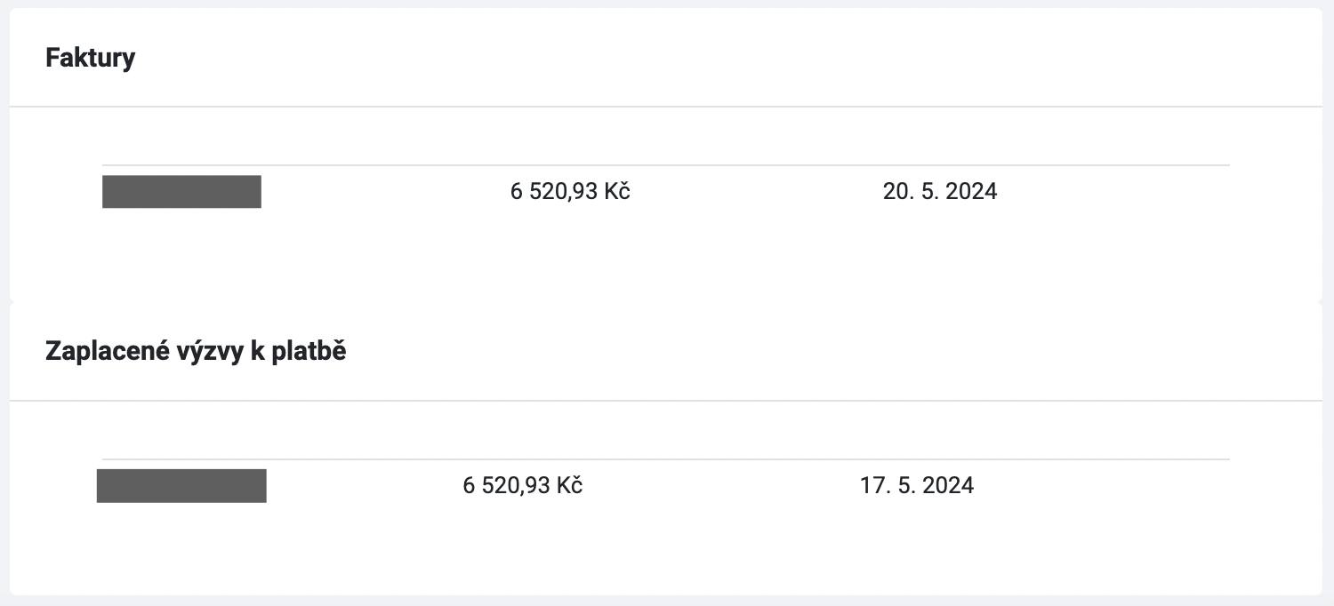Click the Kč currency label in the Faktury row

pyautogui.click(x=617, y=192)
